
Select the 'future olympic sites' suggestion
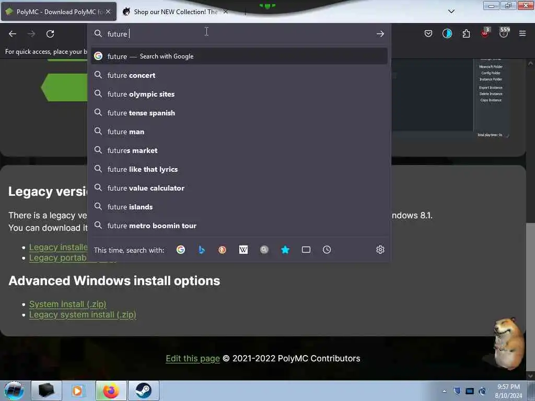pyautogui.click(x=239, y=94)
